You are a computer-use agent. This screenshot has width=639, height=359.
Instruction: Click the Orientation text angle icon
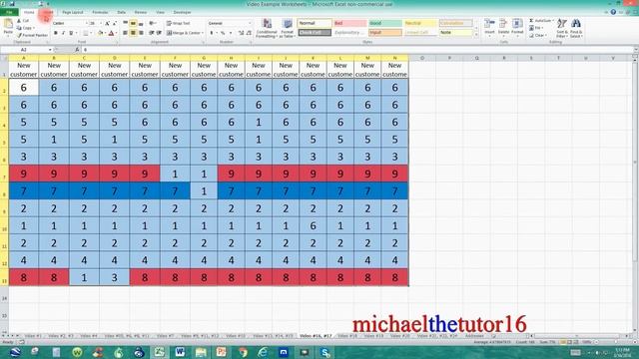tap(152, 24)
